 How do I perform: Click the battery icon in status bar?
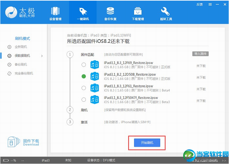(x=6, y=161)
